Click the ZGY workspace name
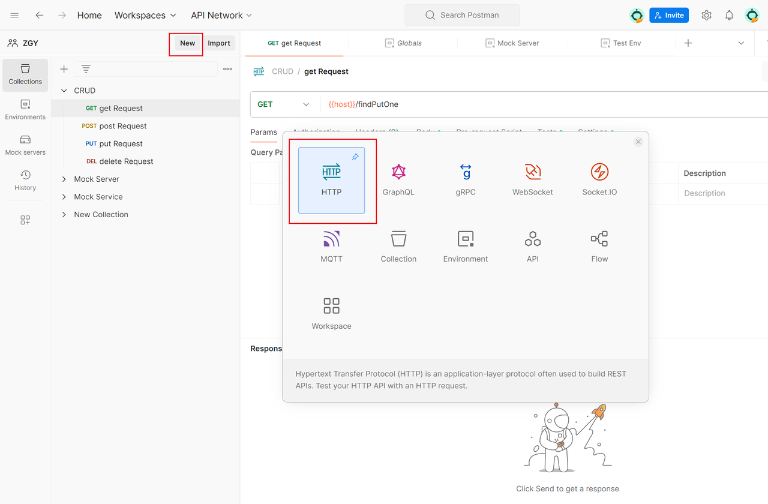768x504 pixels. (31, 43)
